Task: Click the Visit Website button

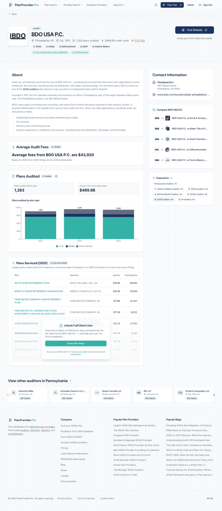Action: (x=194, y=30)
